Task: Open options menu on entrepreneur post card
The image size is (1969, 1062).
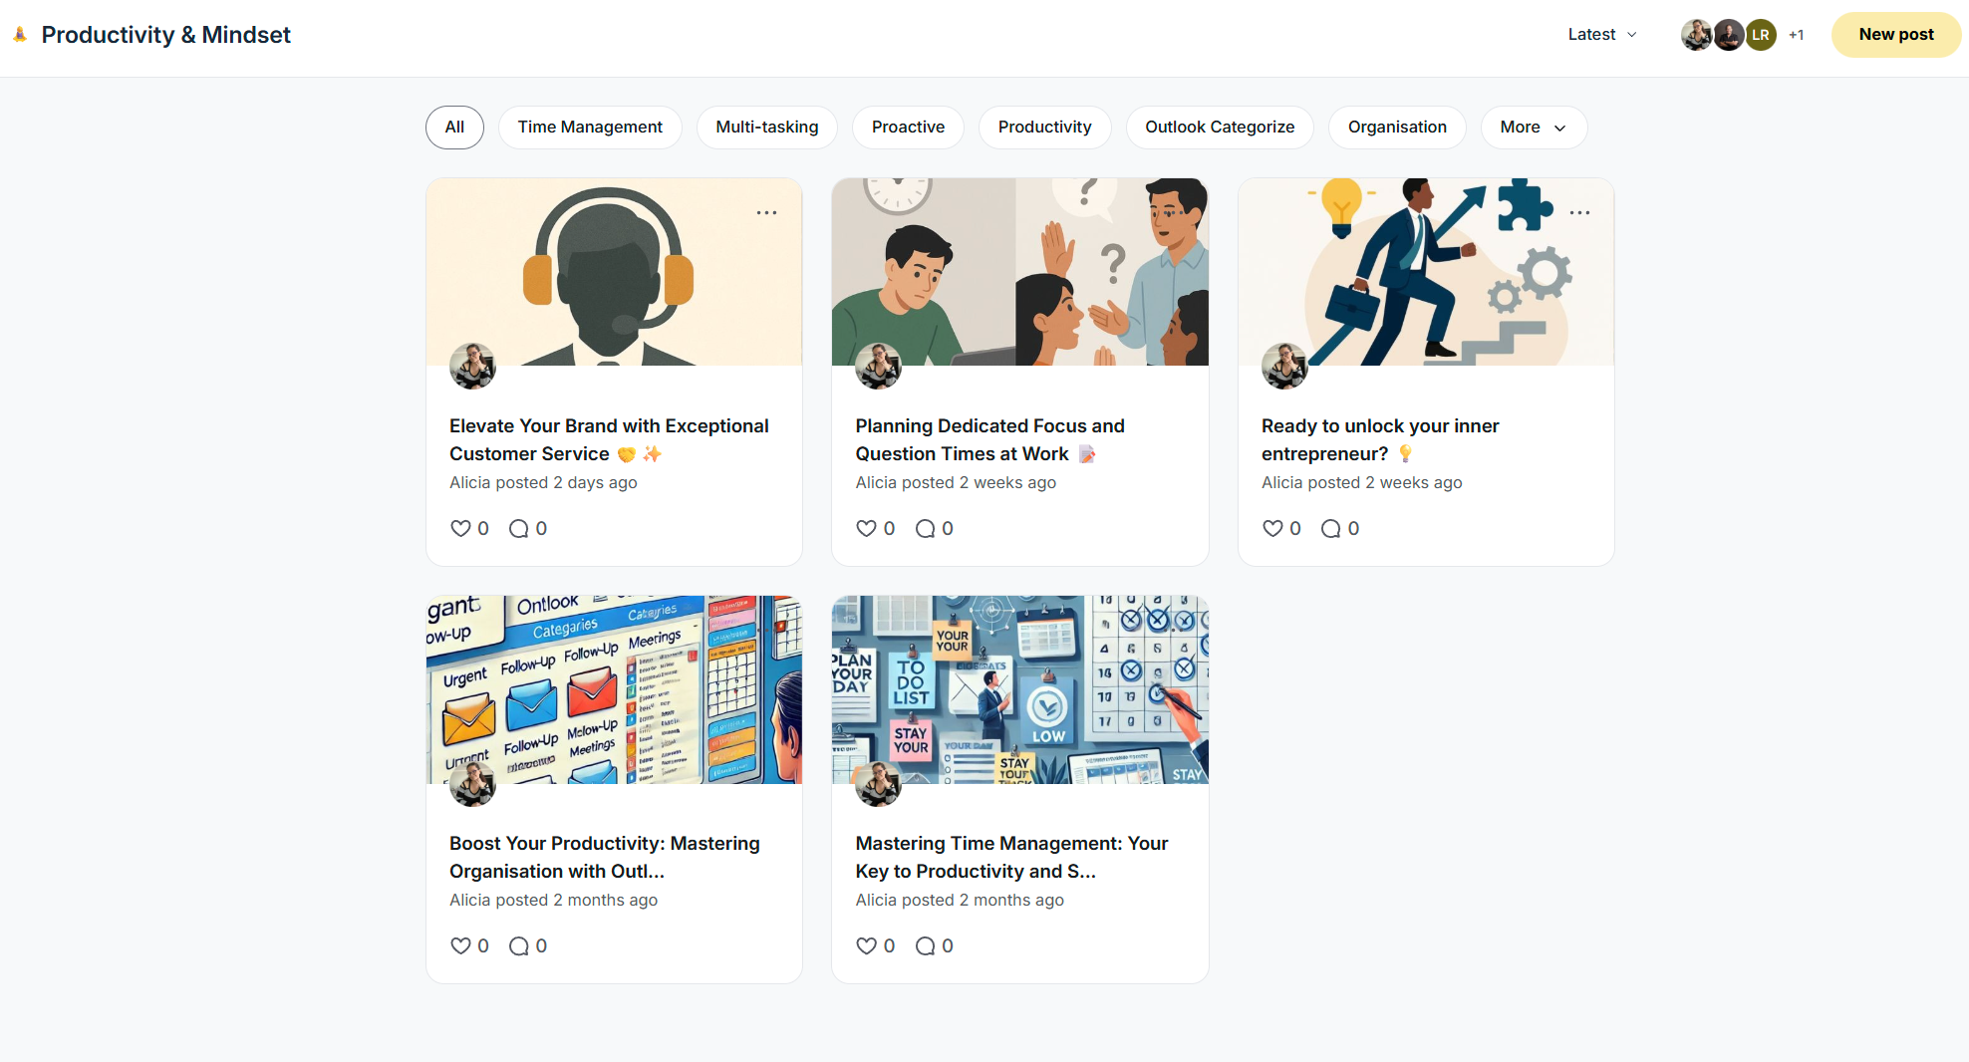Action: 1579,212
